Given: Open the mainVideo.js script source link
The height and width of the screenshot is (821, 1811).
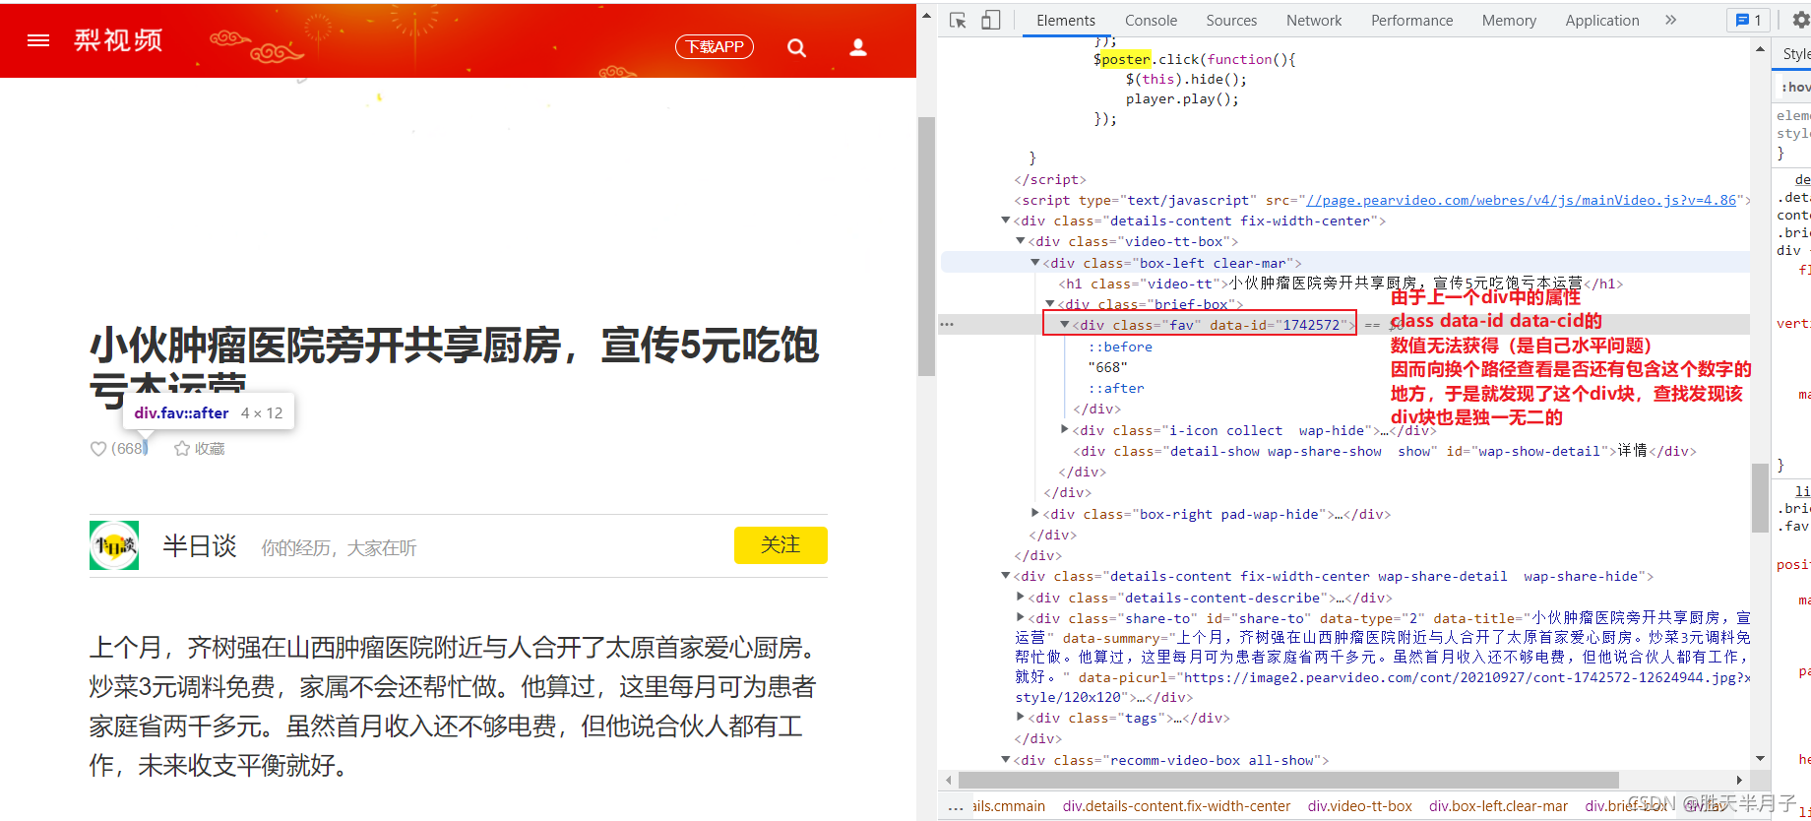Looking at the screenshot, I should 1521,200.
